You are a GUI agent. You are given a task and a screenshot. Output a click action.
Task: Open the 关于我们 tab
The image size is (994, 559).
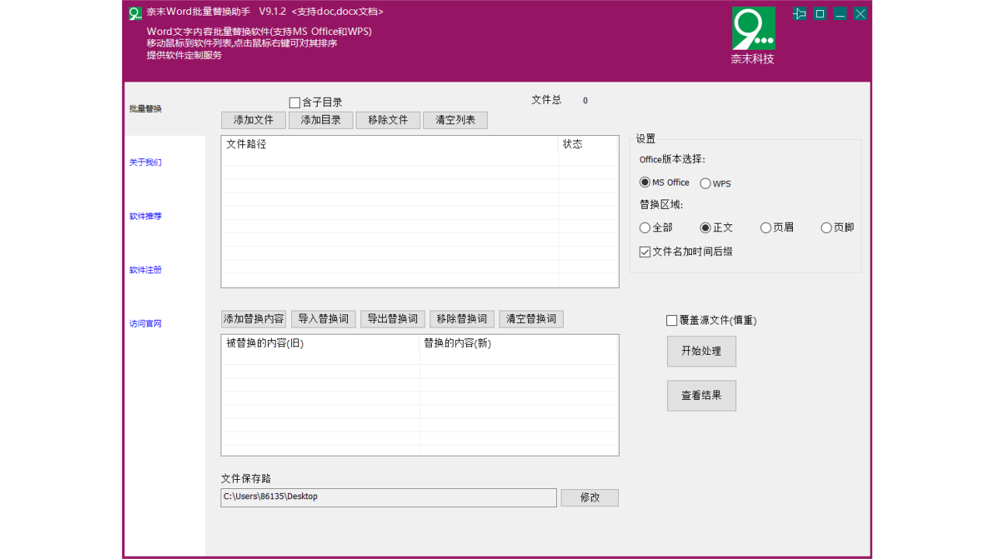[164, 162]
